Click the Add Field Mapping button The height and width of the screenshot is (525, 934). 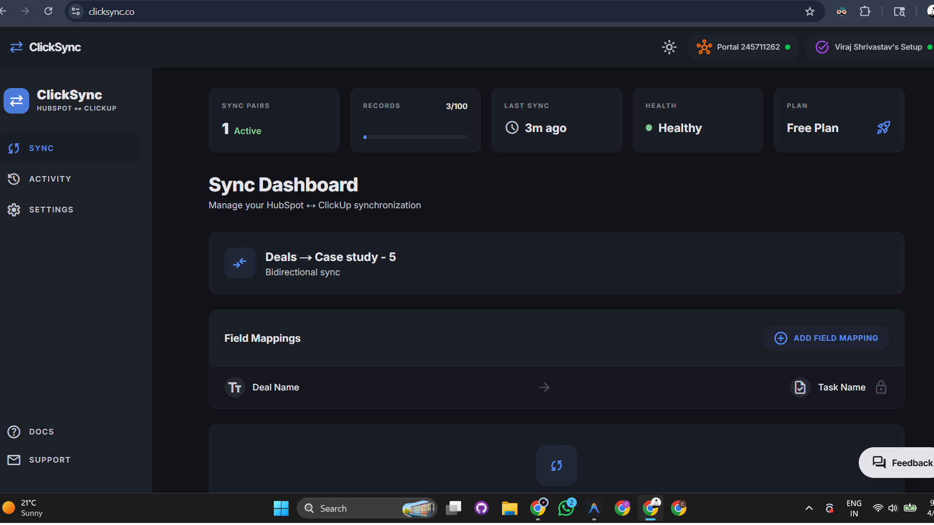826,338
